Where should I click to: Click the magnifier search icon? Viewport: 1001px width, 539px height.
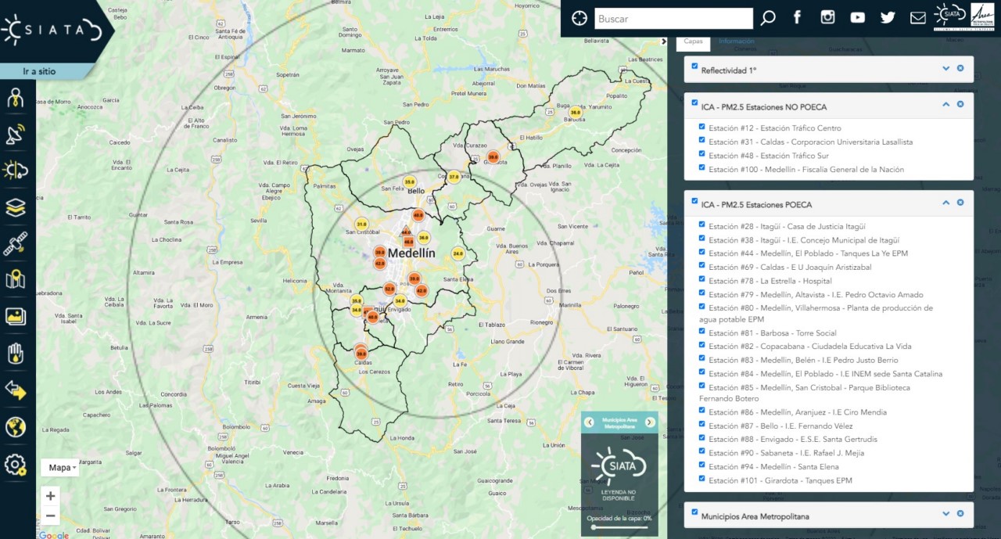pyautogui.click(x=768, y=18)
